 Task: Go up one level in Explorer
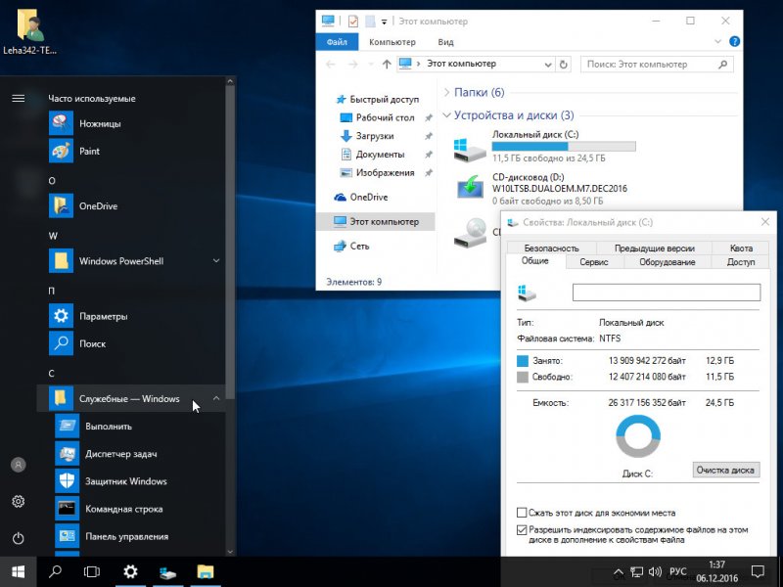tap(387, 64)
